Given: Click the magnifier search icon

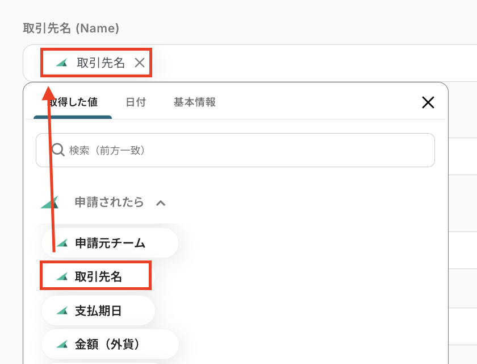Looking at the screenshot, I should point(57,150).
